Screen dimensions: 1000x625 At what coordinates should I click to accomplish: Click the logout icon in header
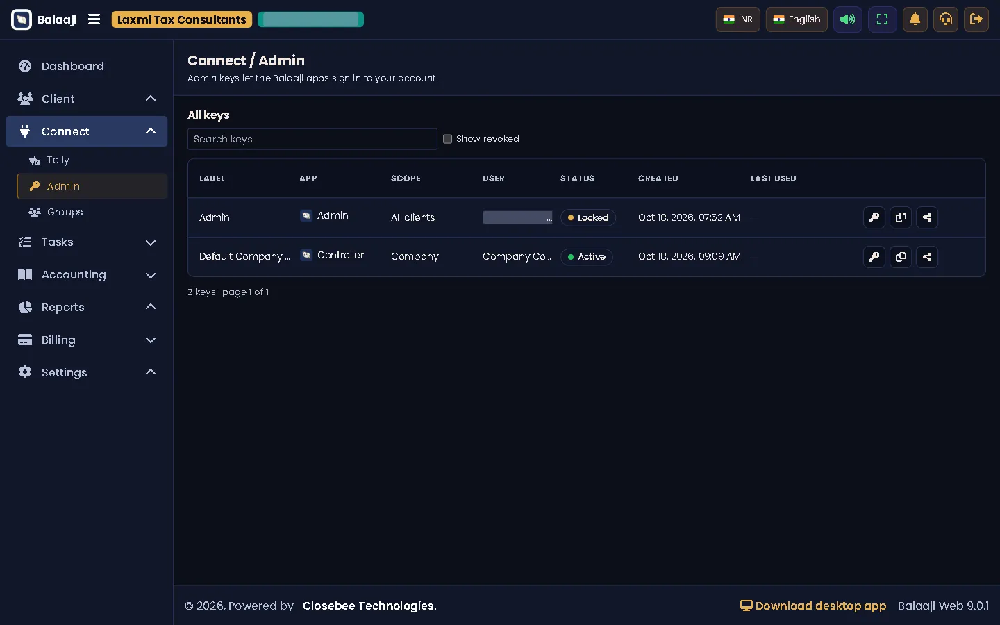click(976, 19)
